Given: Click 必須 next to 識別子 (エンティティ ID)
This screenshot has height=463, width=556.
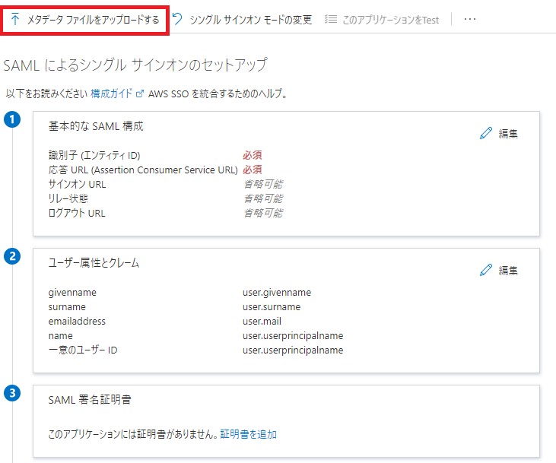Looking at the screenshot, I should point(252,155).
